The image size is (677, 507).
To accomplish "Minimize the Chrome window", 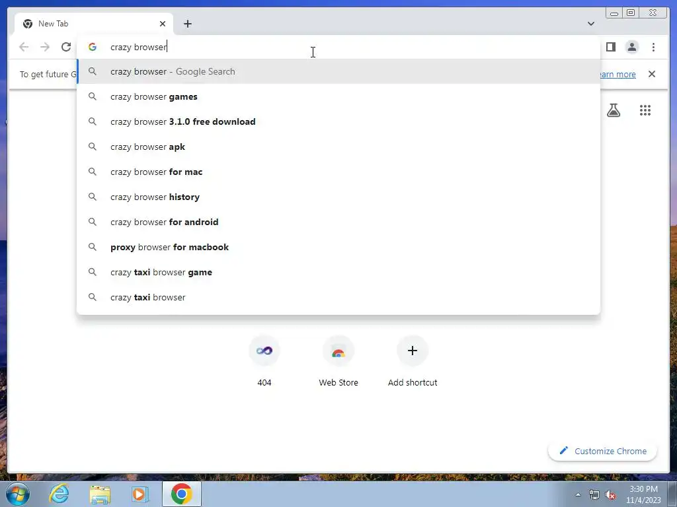I will (x=614, y=13).
